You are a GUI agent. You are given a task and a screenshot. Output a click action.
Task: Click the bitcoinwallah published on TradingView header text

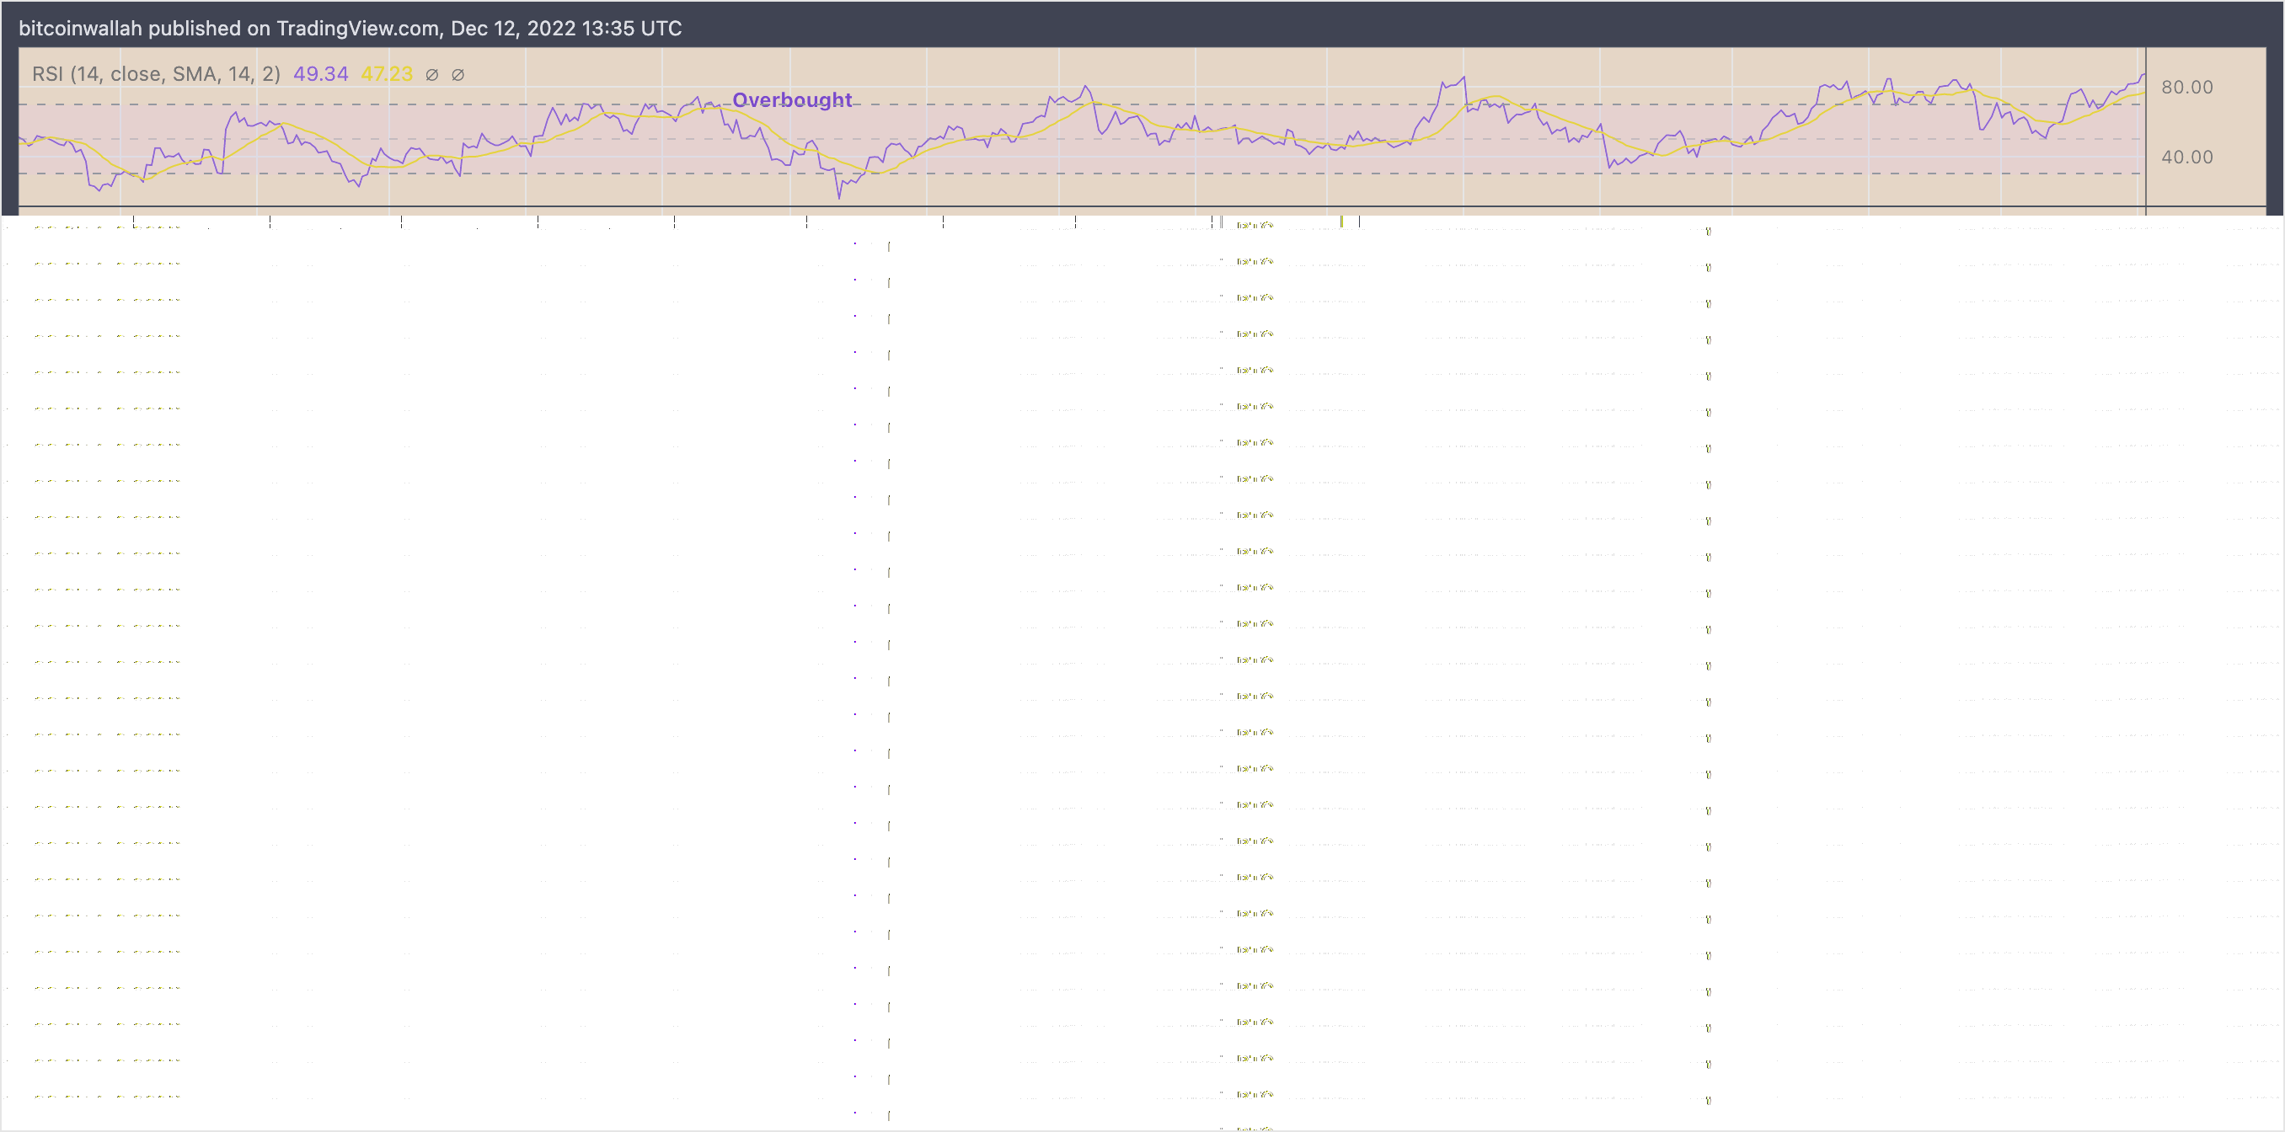(351, 29)
